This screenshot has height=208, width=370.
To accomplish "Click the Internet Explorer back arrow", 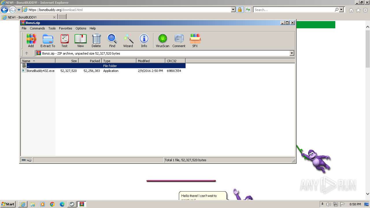I will [x=4, y=10].
